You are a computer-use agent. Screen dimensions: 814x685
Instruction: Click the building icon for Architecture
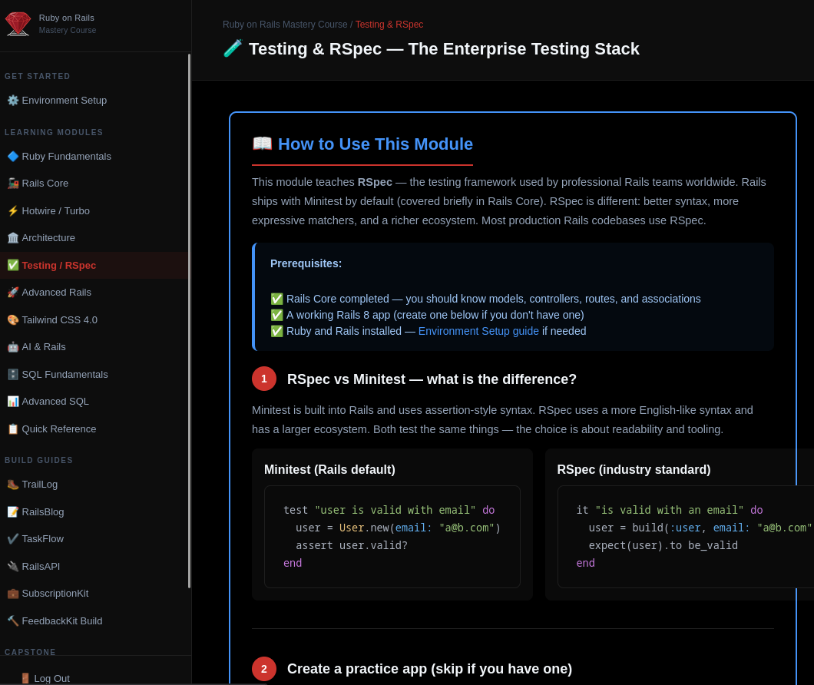click(x=13, y=238)
